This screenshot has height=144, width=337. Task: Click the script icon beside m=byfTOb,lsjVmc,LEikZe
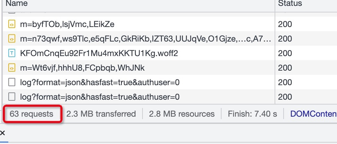click(x=11, y=24)
